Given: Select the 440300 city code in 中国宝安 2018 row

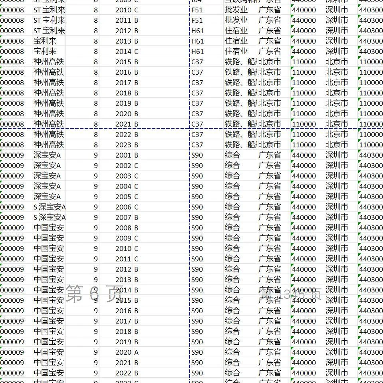Looking at the screenshot, I should [x=370, y=331].
